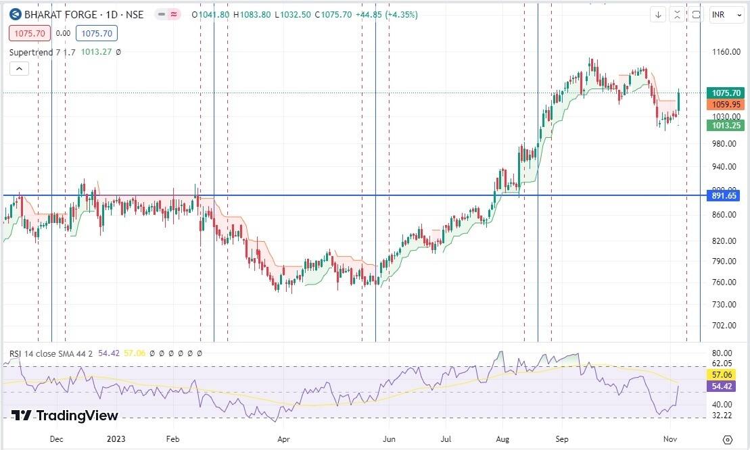This screenshot has width=750, height=450.
Task: Click the purple 54.42 RSI axis label
Action: point(722,386)
